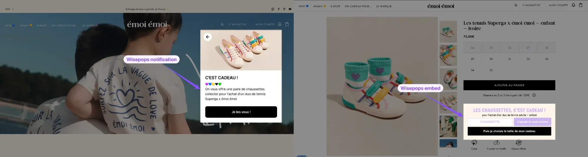Select shoe size 25
Image resolution: width=588 pixels, height=157 pixels.
[491, 48]
